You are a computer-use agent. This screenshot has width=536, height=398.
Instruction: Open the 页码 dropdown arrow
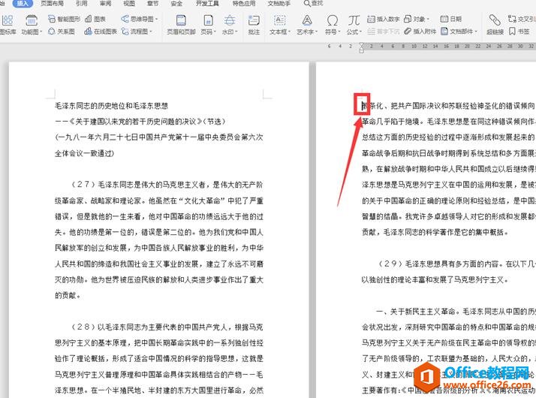click(215, 32)
